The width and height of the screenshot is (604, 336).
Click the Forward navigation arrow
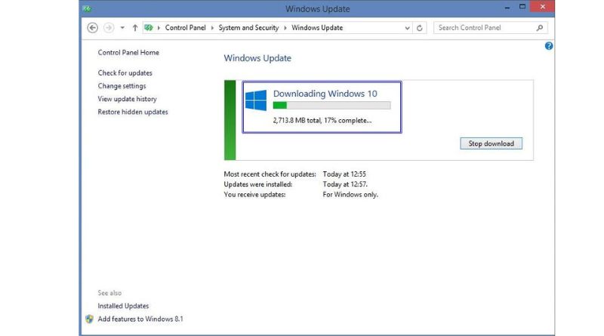(x=109, y=28)
